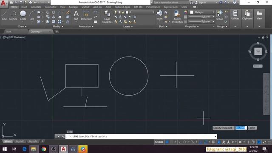The width and height of the screenshot is (272, 153).
Task: Expand the Properties panel
Action: [x=192, y=26]
